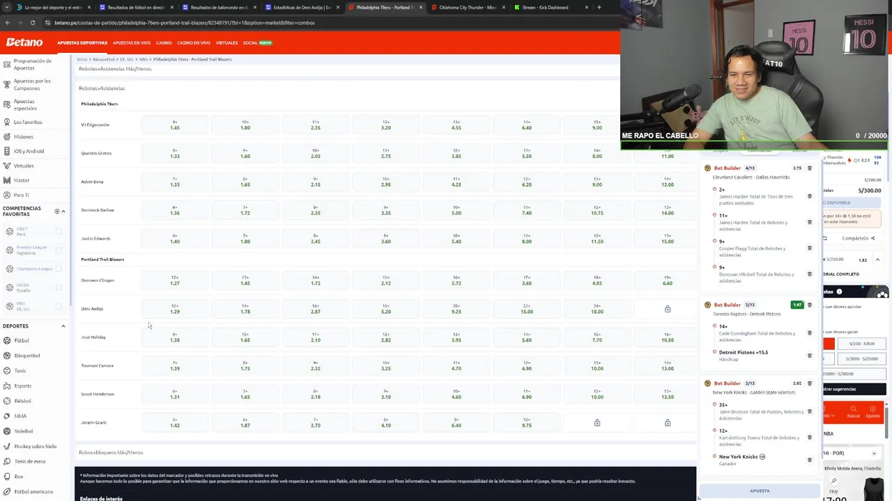This screenshot has height=501, width=892.
Task: Click the Apuesta button
Action: pos(760,491)
